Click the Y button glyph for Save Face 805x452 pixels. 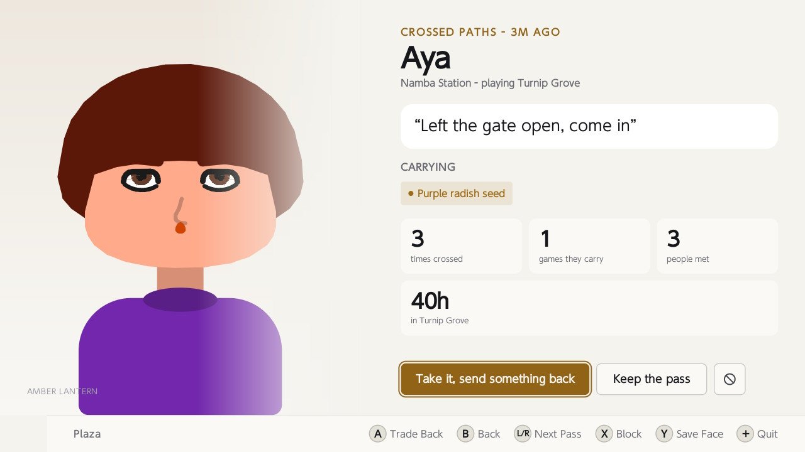pos(664,434)
